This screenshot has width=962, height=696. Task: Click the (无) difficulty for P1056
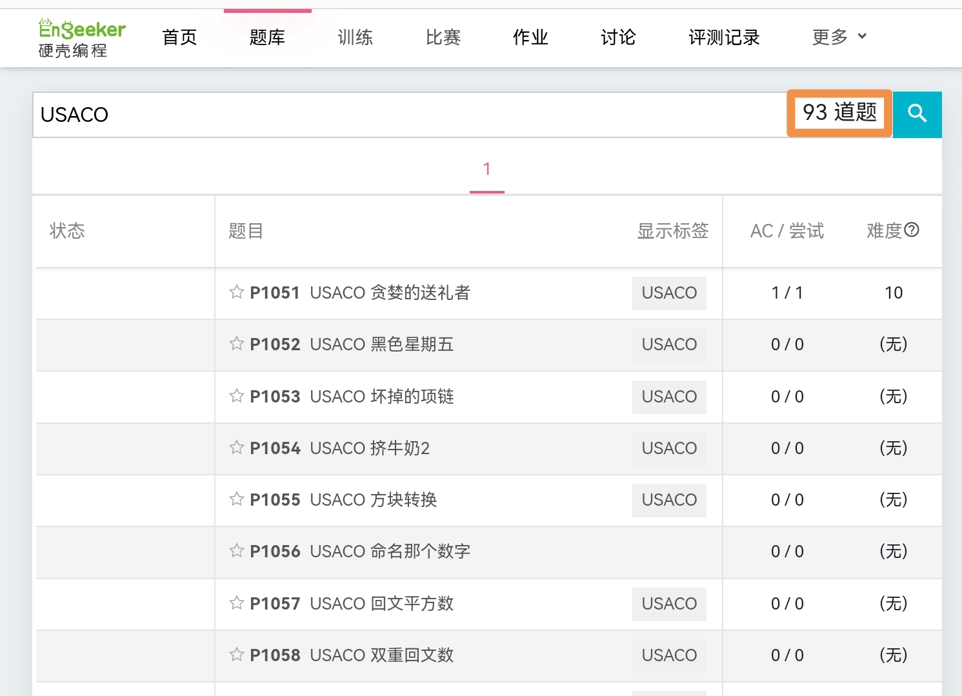894,552
